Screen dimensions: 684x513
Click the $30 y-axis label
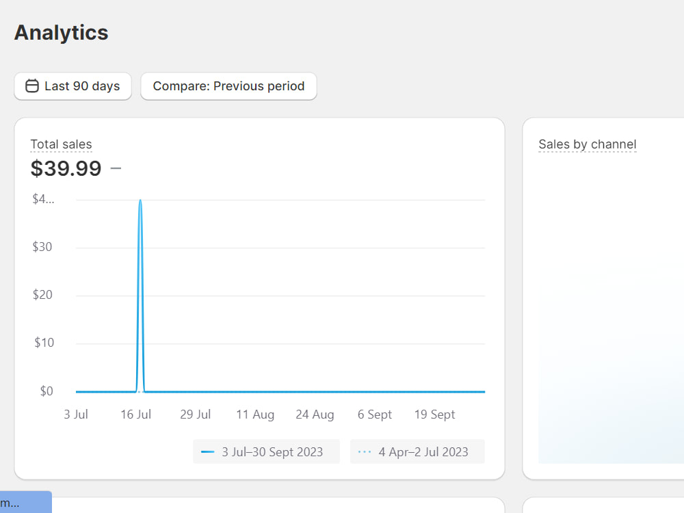pyautogui.click(x=42, y=247)
